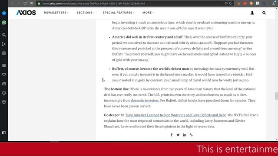
Task: Follow the 'domestic investors' link
Action: [145, 101]
